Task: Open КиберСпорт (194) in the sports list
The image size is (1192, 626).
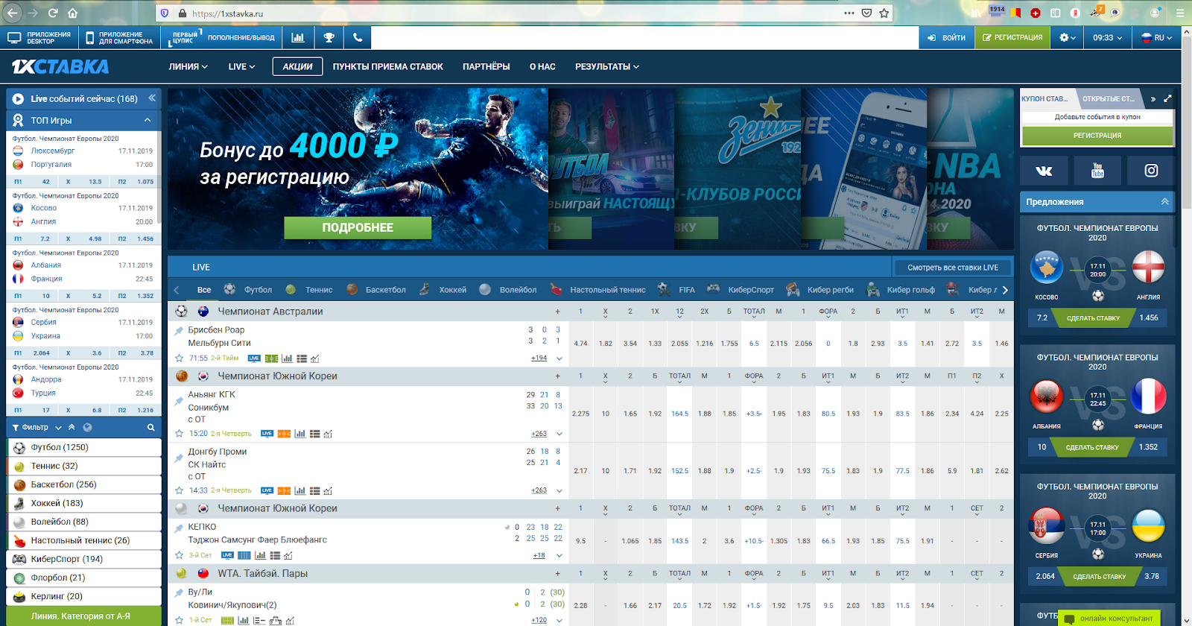Action: click(x=84, y=559)
